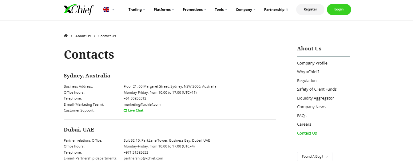Click the Sydney business address text
This screenshot has width=413, height=161.
170,86
